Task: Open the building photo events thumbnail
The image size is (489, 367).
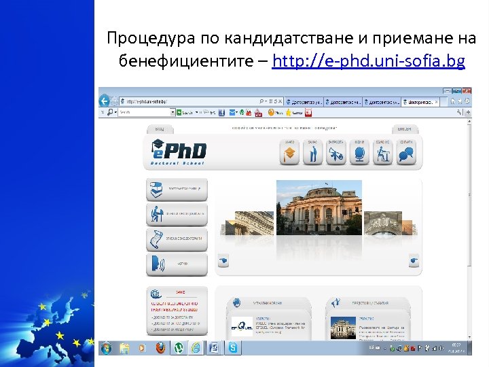Action: 343,328
